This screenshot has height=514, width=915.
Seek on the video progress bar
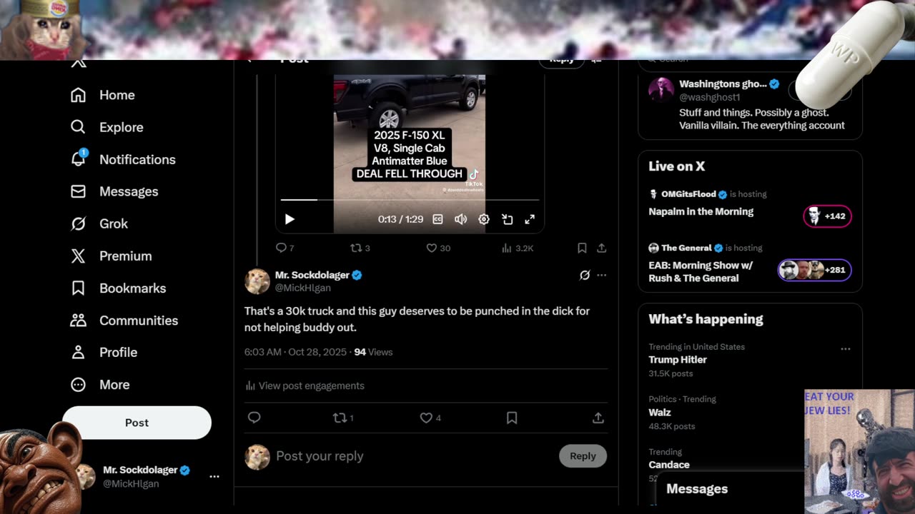pyautogui.click(x=410, y=200)
